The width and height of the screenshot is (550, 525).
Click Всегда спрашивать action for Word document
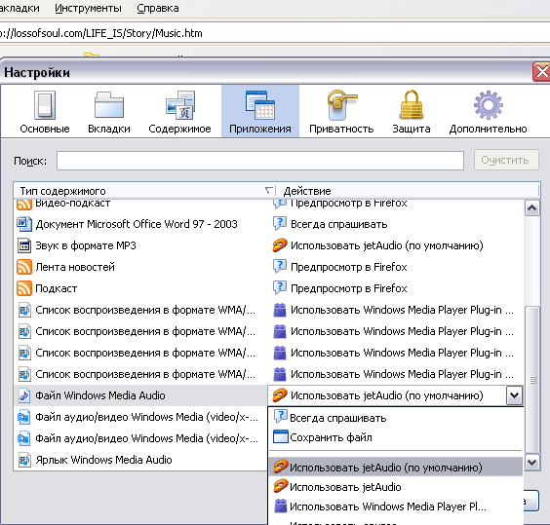[x=338, y=224]
